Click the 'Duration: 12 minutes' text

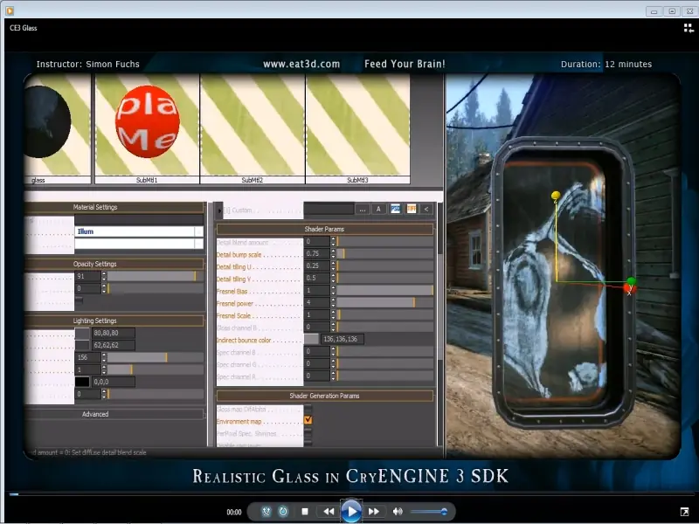(x=606, y=64)
